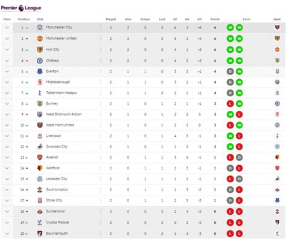Click Everton's grey D form badge
286x239 pixels.
(230, 71)
